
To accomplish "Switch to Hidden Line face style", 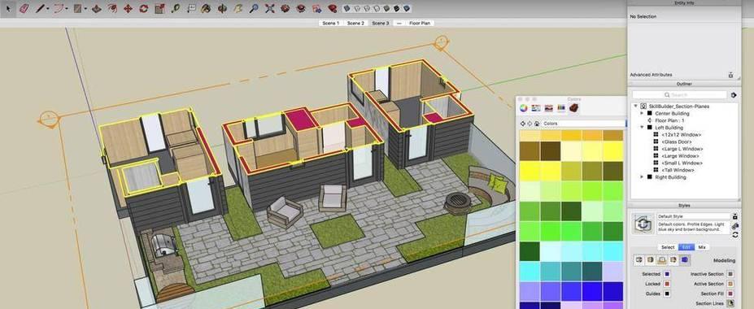I will pos(377,8).
